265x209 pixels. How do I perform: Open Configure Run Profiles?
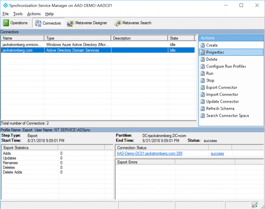pyautogui.click(x=226, y=66)
